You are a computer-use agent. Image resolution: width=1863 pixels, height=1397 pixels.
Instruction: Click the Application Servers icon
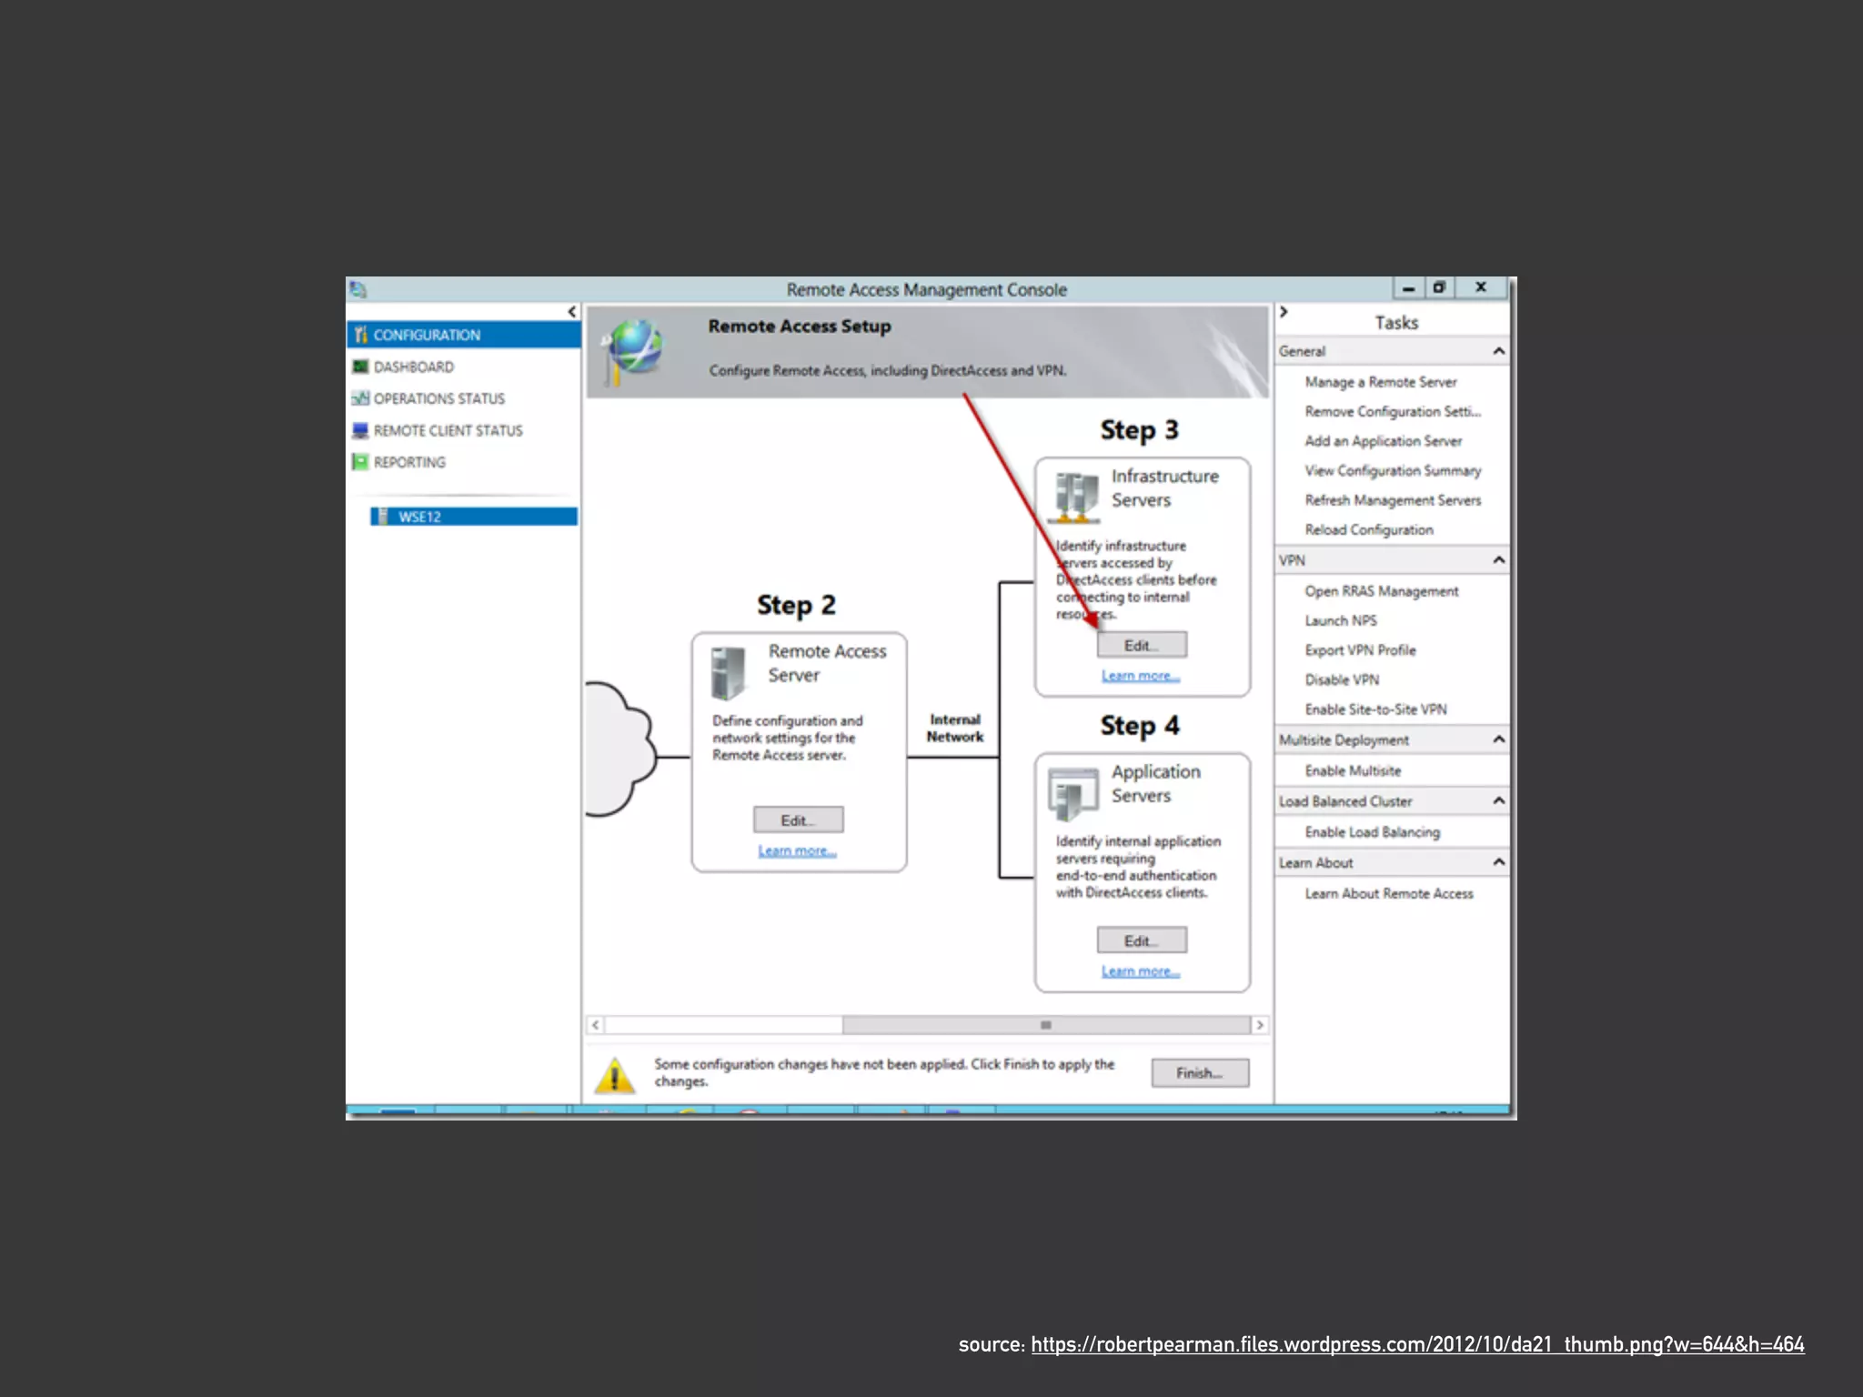(x=1073, y=793)
